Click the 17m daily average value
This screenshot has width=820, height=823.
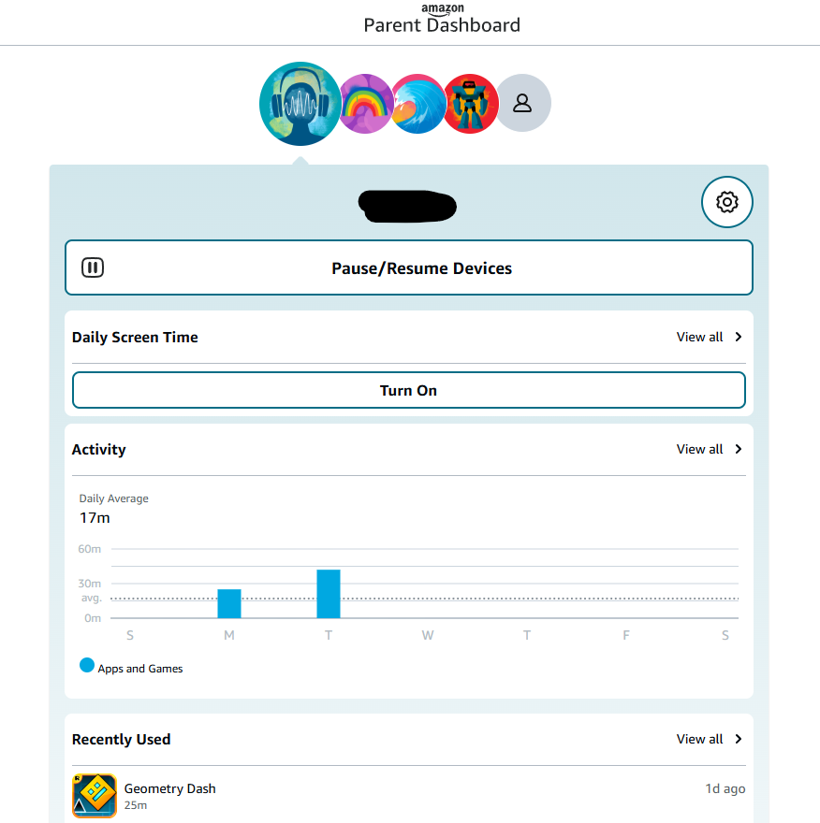[95, 518]
